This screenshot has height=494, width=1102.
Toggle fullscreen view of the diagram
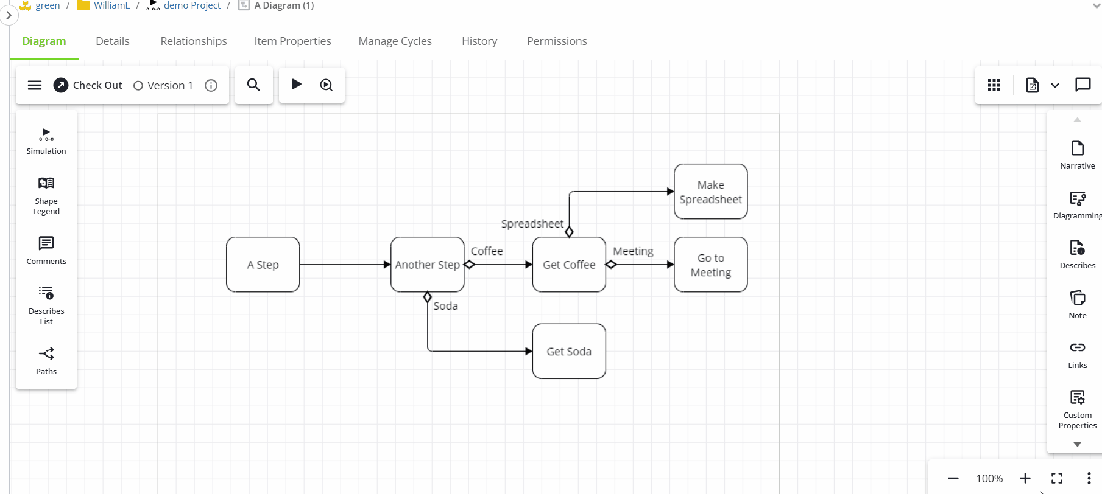[x=1057, y=478]
